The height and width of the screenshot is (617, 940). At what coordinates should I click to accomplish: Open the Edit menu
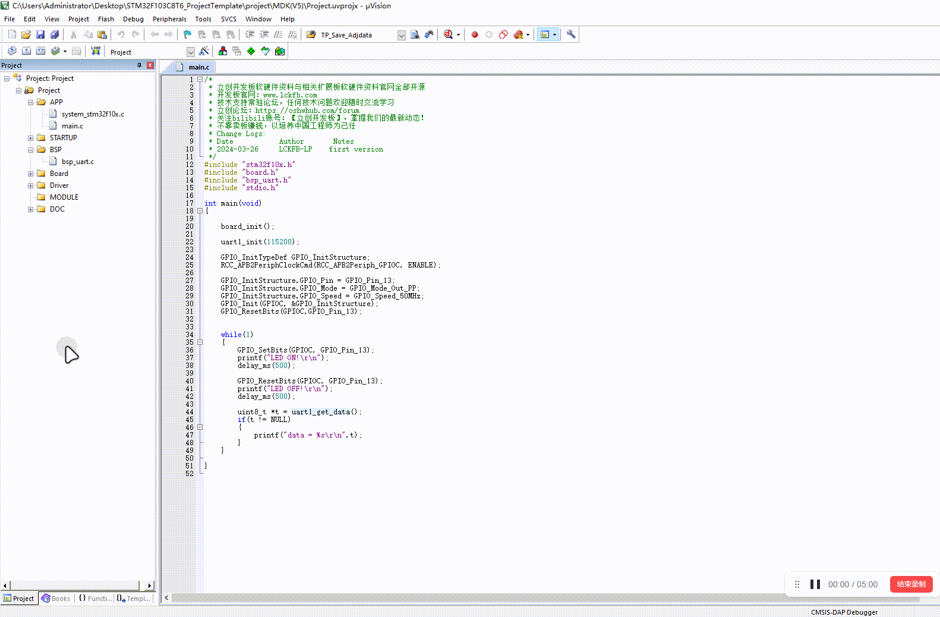pyautogui.click(x=30, y=19)
